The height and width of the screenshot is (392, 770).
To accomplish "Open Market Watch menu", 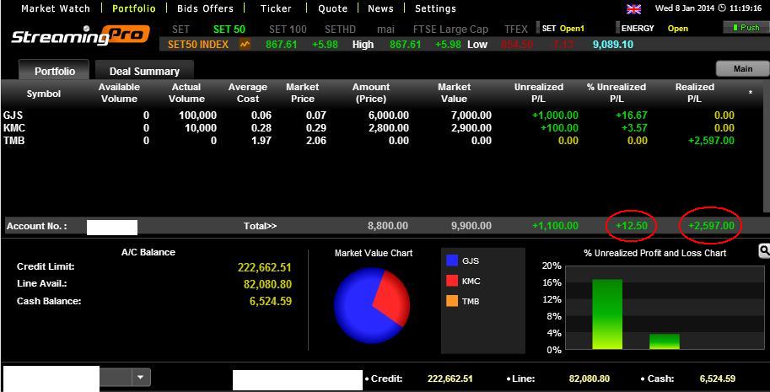I will [56, 8].
